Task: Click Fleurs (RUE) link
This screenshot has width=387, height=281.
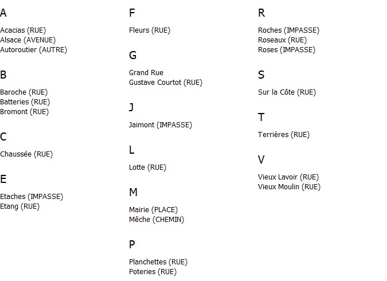Action: 150,30
